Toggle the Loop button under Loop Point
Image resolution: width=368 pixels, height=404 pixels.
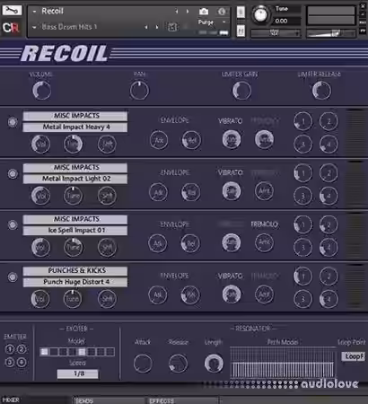tap(353, 356)
